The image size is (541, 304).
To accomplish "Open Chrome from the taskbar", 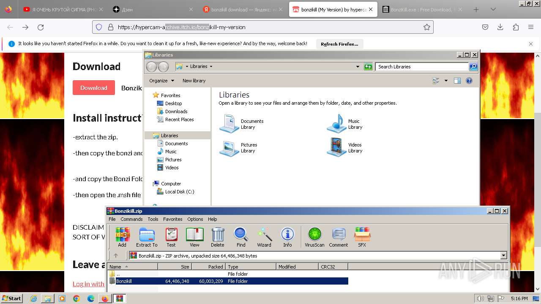I will pos(77,299).
